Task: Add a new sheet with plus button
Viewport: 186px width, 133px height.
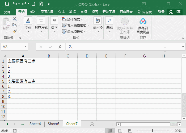Action: [92, 124]
